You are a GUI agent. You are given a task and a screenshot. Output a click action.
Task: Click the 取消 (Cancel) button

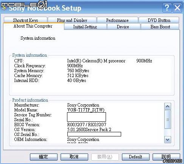click(74, 157)
